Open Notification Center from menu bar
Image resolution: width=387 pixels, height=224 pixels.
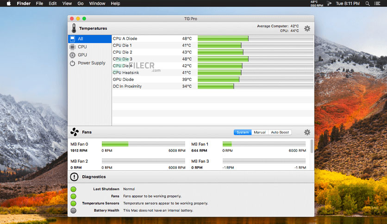tap(377, 3)
